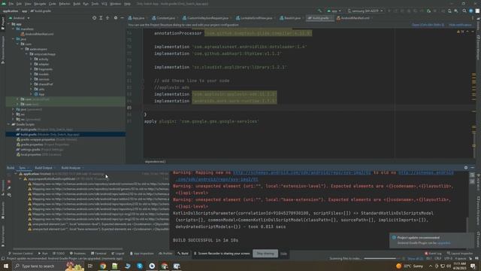Click the Select Opened File target icon
This screenshot has width=481, height=271.
point(94,18)
